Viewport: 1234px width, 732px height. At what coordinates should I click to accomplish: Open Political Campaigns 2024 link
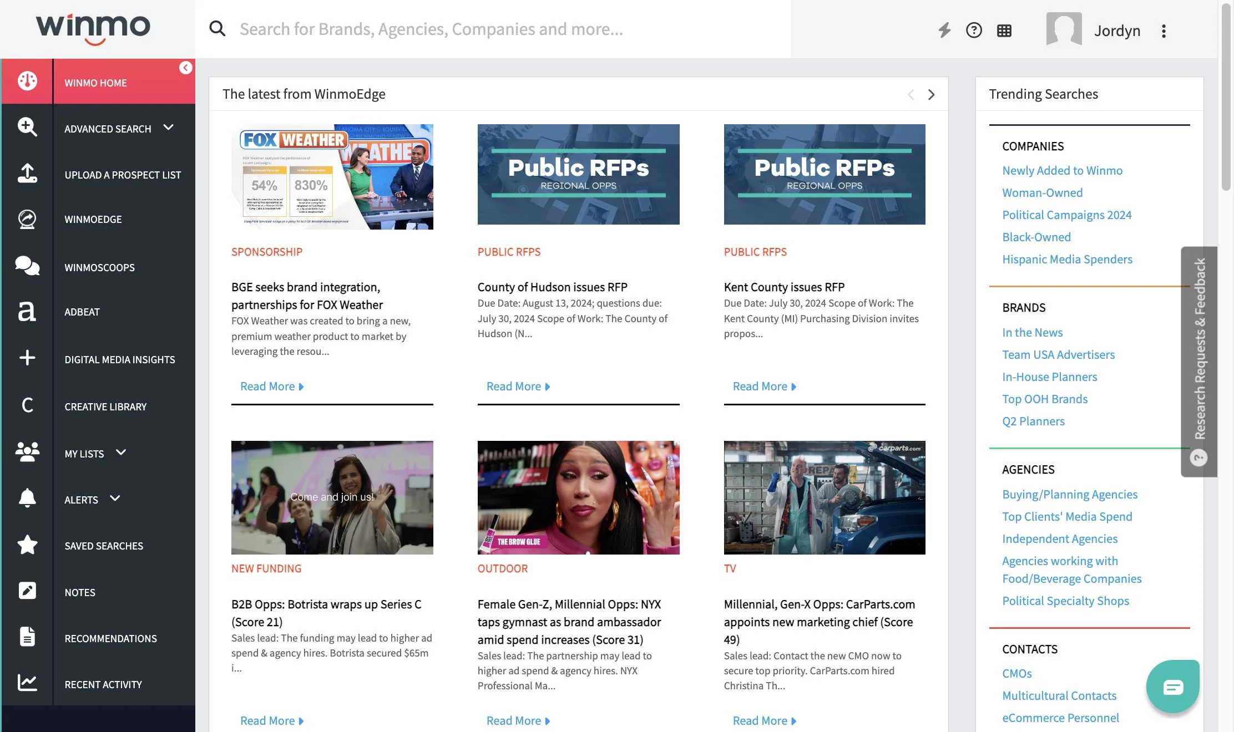pos(1066,215)
